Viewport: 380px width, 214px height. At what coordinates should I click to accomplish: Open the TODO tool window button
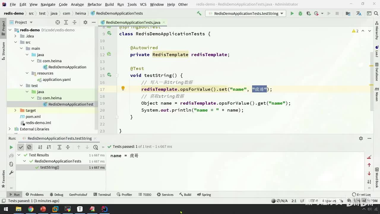145,195
